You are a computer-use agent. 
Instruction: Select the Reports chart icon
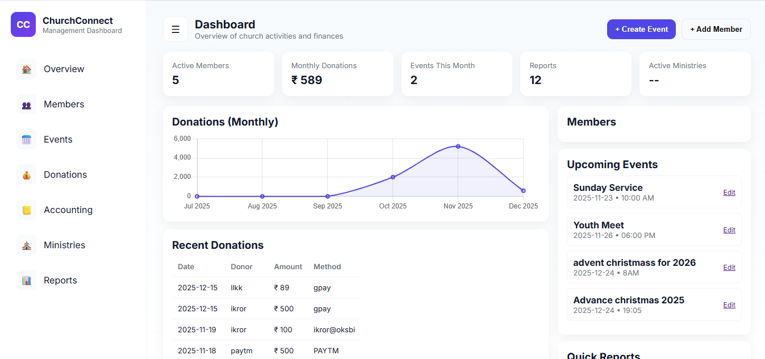click(x=26, y=280)
